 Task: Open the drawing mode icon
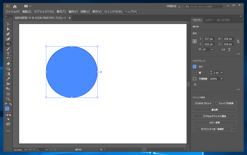point(8,119)
